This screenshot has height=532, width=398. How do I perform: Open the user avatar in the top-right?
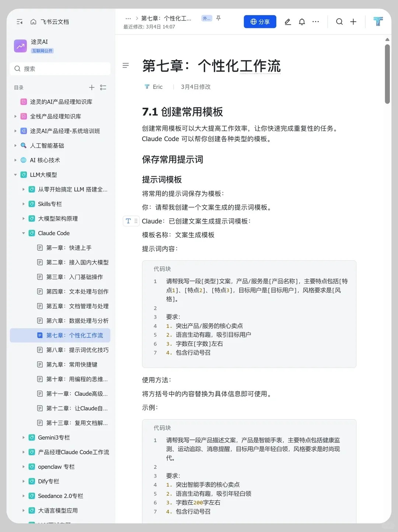pos(378,21)
